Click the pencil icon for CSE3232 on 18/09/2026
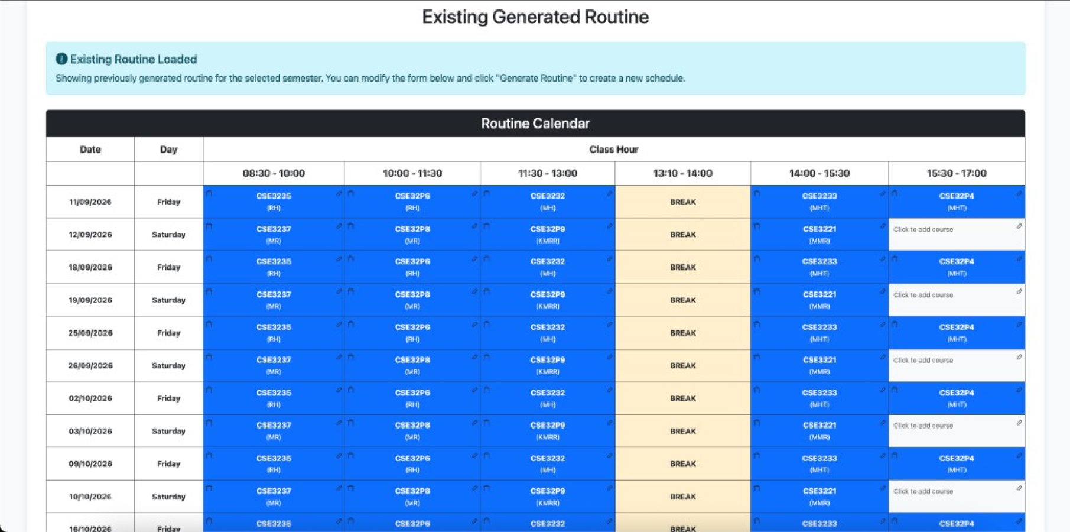 coord(610,259)
